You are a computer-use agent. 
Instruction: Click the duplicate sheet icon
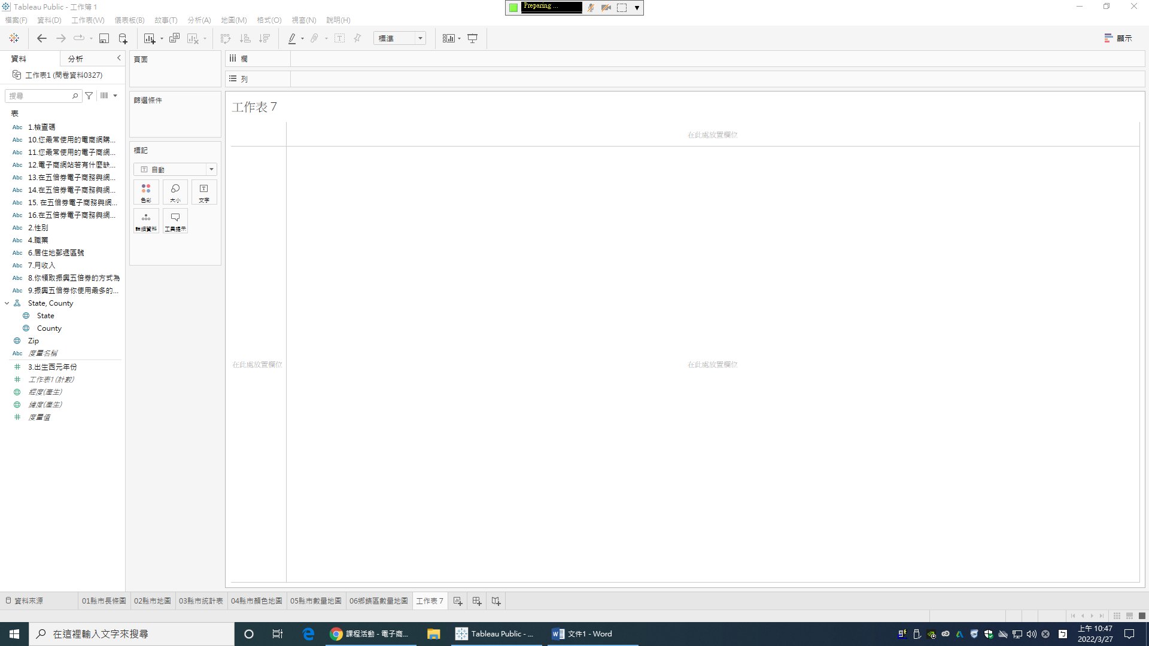point(174,38)
